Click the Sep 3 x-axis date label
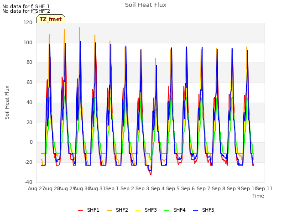 click(142, 188)
